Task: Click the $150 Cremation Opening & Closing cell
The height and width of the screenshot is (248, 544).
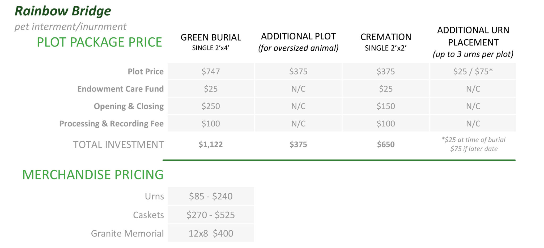Action: pos(386,106)
